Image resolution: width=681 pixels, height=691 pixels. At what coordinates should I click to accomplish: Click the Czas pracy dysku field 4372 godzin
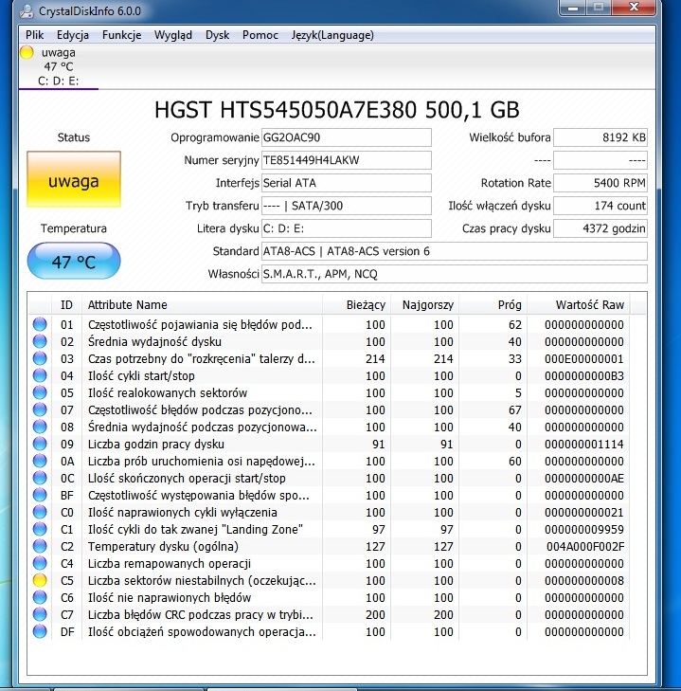[600, 228]
